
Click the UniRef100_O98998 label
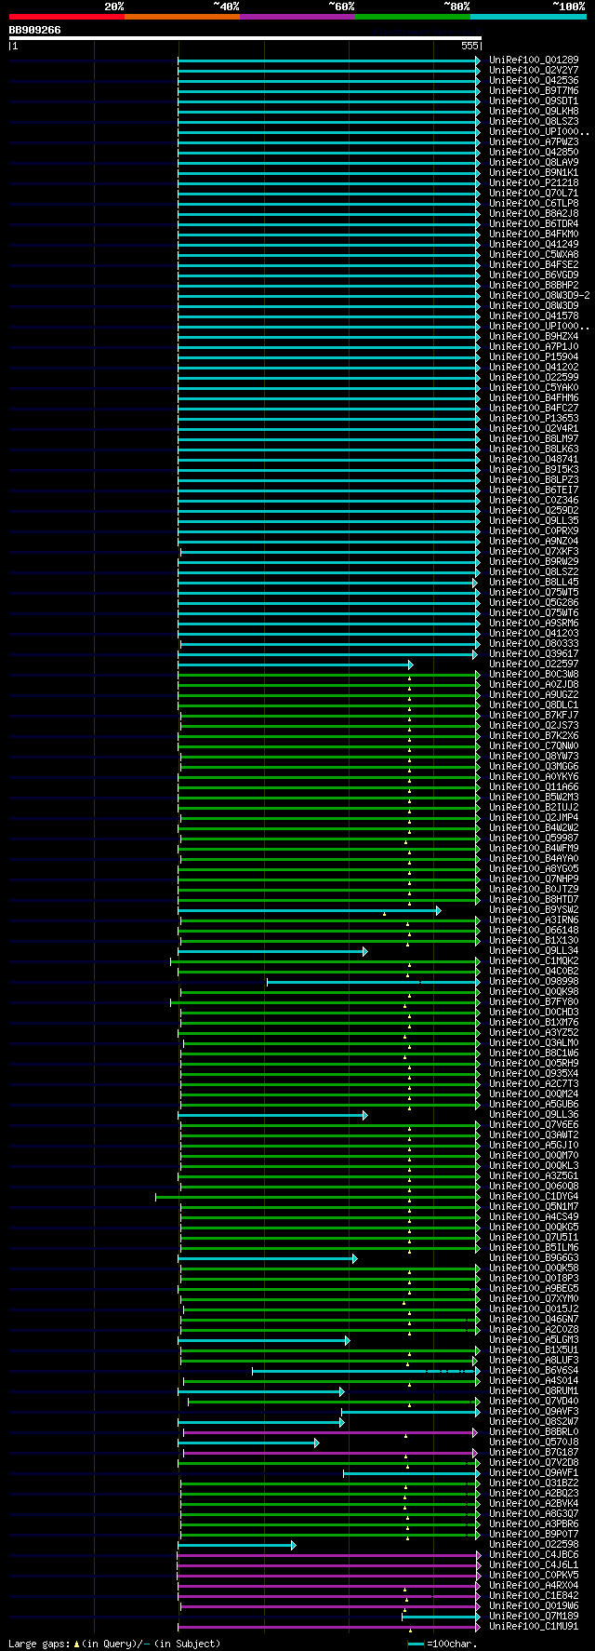point(534,981)
